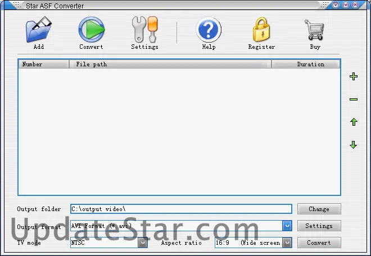Open the Add files folder icon
Screen dimensions: 371x256
(x=39, y=29)
